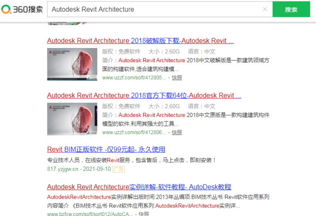Open thumbnail of the 2018官方下载64位 result

72,119
